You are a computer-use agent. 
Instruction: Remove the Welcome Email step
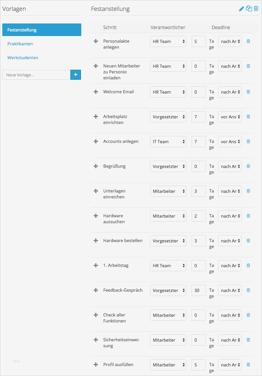(248, 92)
